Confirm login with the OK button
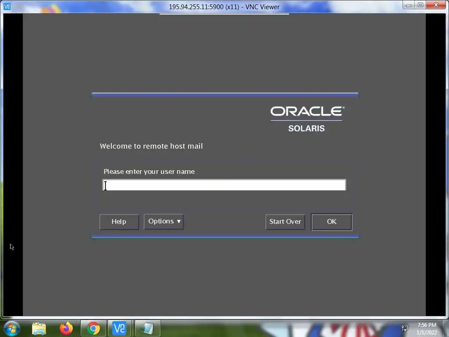This screenshot has height=337, width=449. [331, 222]
